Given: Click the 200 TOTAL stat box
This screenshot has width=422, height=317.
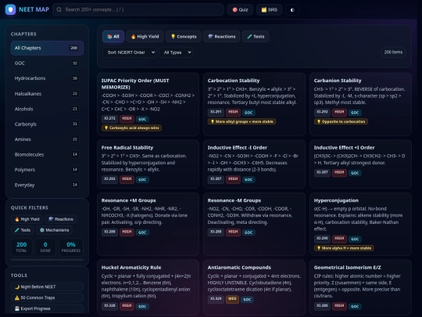Looking at the screenshot, I should click(22, 247).
